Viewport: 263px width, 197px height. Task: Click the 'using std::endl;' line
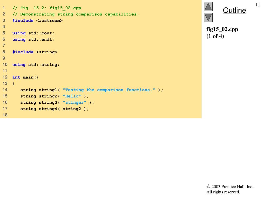click(33, 40)
